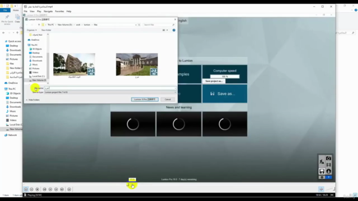Select 3D Objects in dialog tree

pos(35,49)
